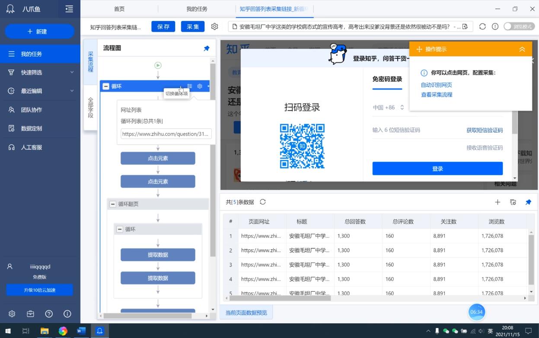The width and height of the screenshot is (539, 338).
Task: Open the about info icon in sidebar footer
Action: [67, 314]
